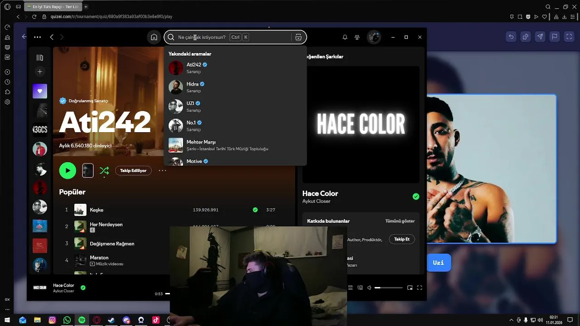Open Aykut Closer artist link in right panel

(316, 201)
